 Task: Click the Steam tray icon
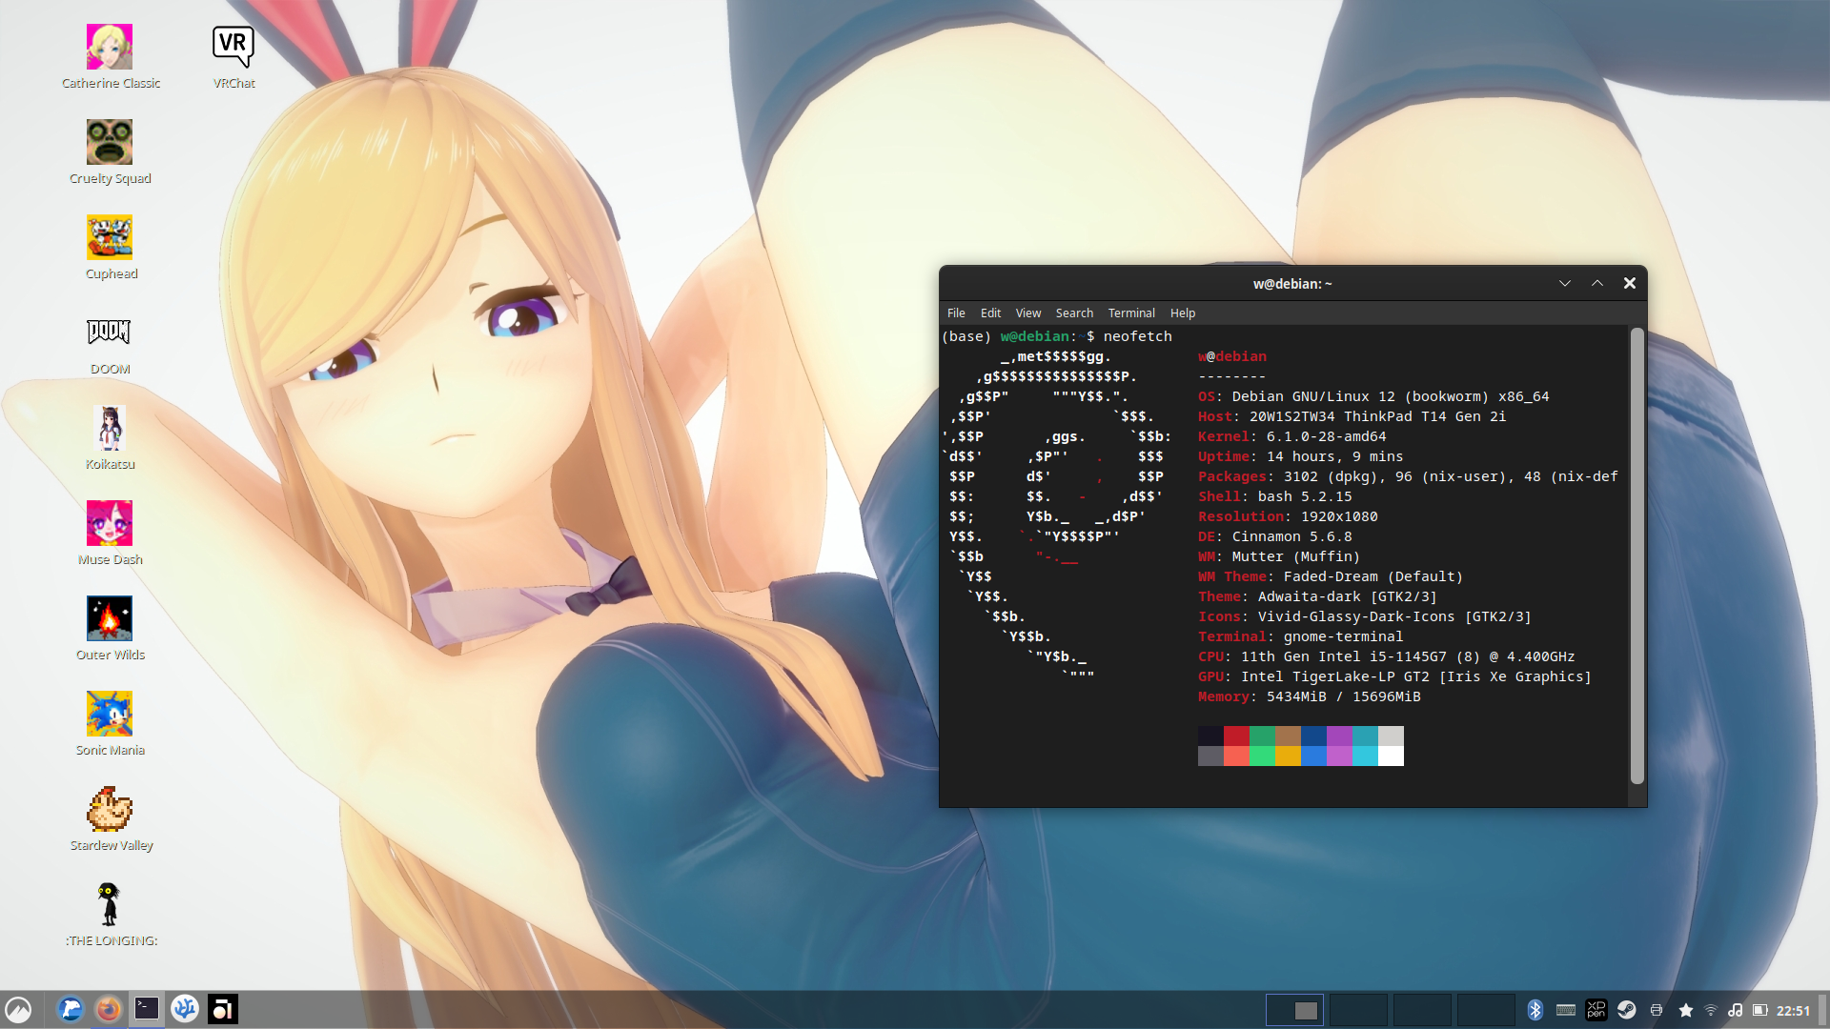click(x=1627, y=1010)
